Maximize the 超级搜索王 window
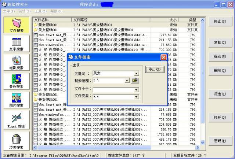 224,5
